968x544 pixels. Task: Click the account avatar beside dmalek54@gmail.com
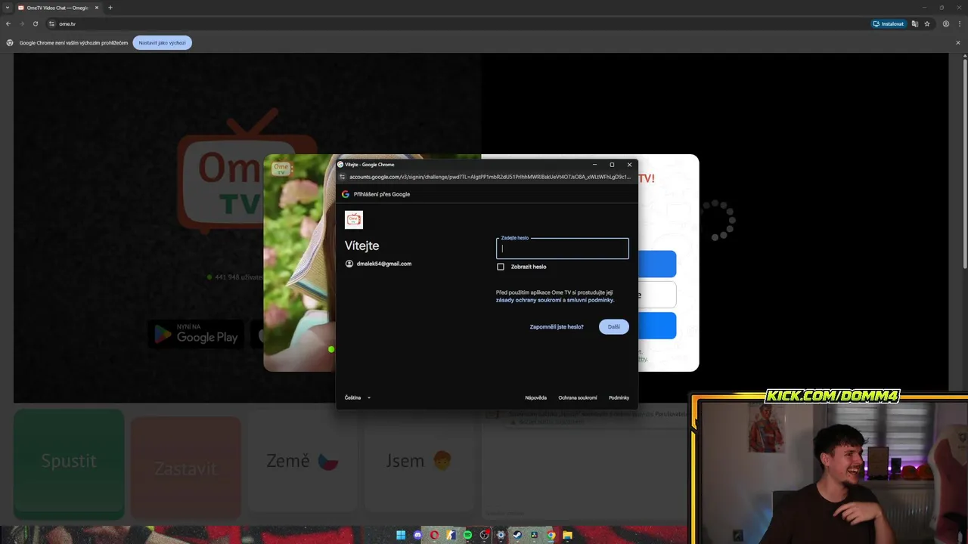(349, 264)
